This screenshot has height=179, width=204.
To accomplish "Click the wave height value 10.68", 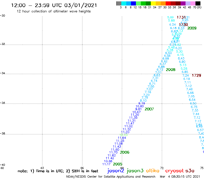I will (x=108, y=161).
